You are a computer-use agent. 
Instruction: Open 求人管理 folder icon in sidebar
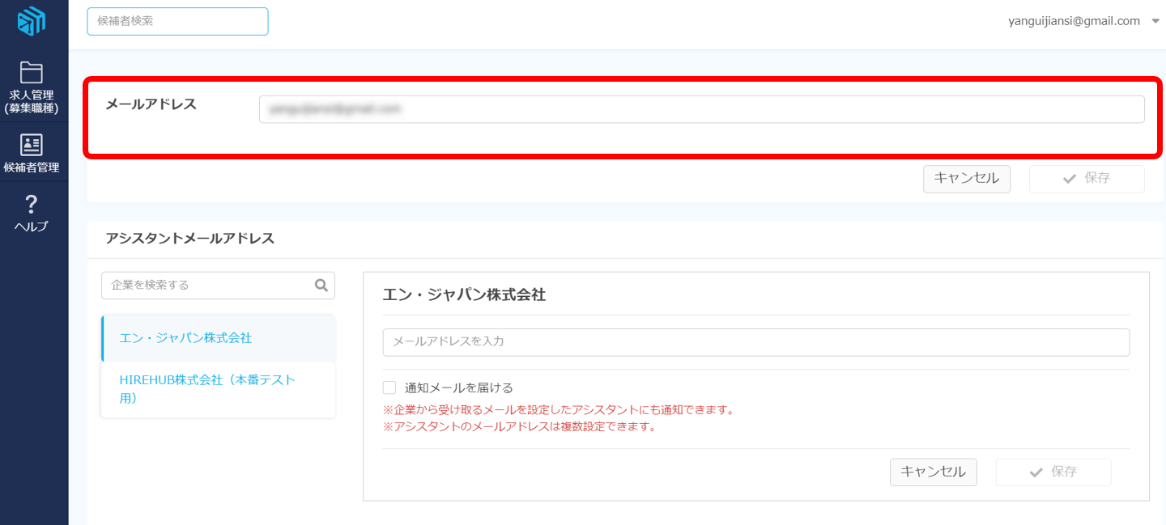click(32, 73)
